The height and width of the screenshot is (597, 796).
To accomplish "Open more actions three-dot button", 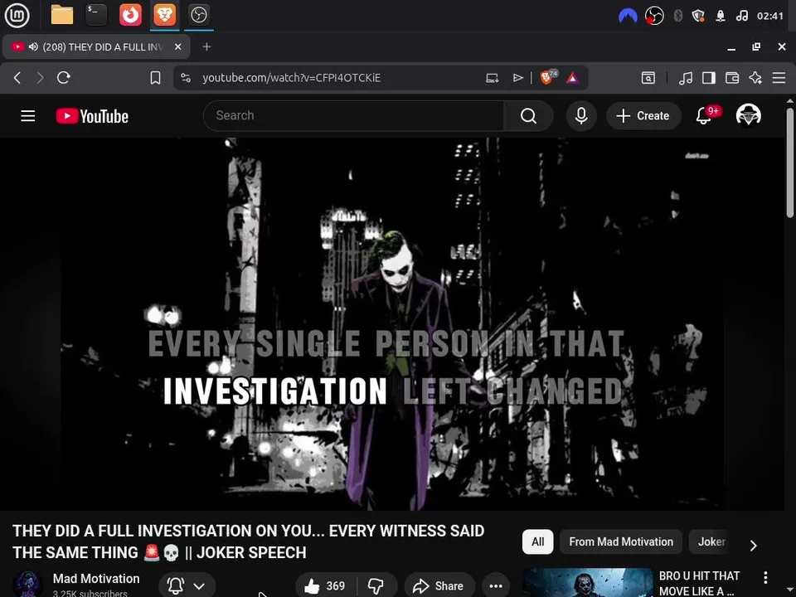I will (x=496, y=586).
